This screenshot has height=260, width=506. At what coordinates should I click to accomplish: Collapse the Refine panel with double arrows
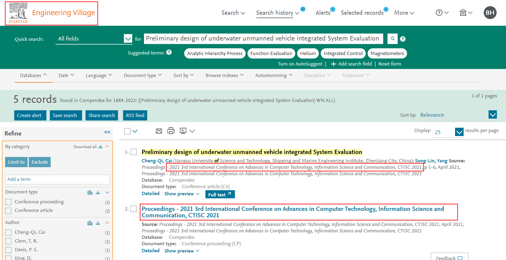pos(107,132)
